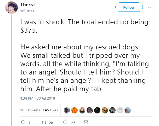Open the black circle avatar with white text
The width and height of the screenshot is (159, 126).
click(97, 110)
